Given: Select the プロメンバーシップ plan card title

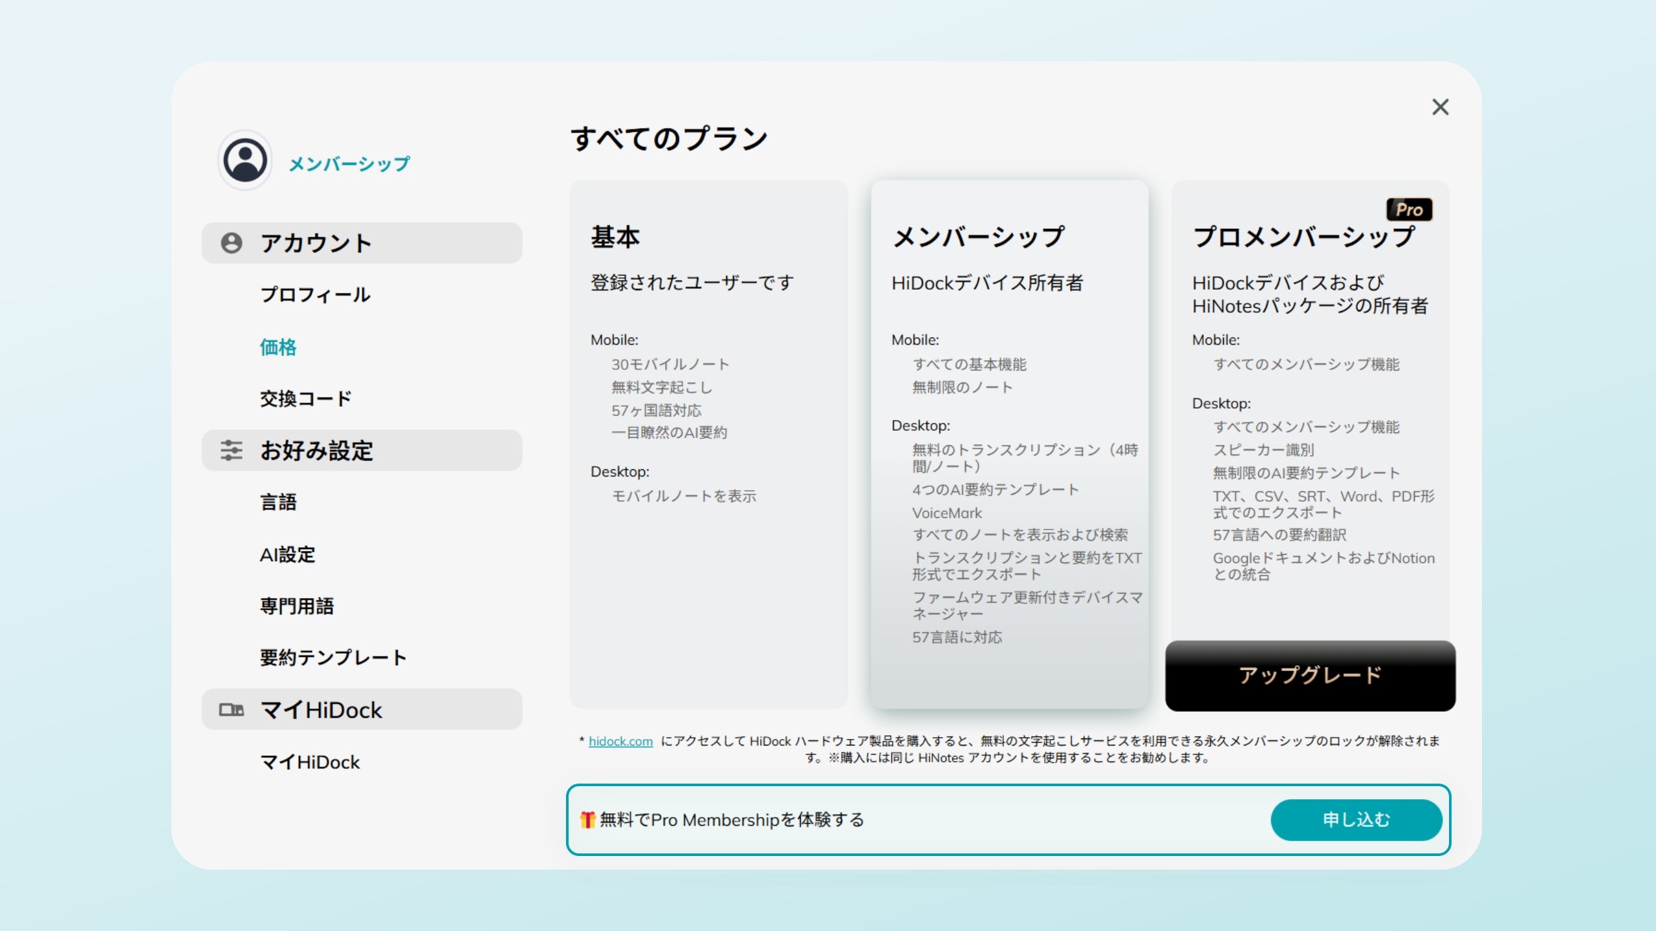Looking at the screenshot, I should click(1304, 237).
